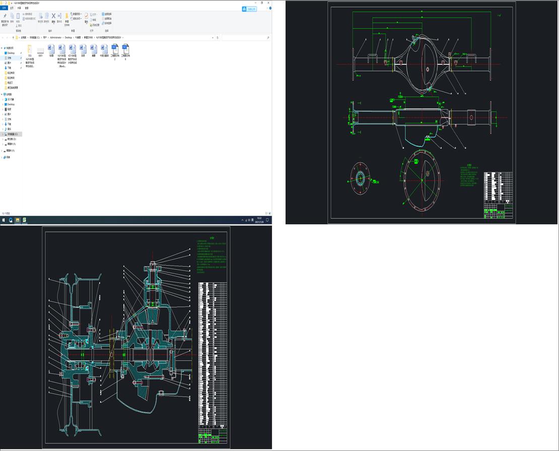Click the Delete (red X) ribbon icon
Viewport: 559px width, 451px height.
(x=53, y=16)
